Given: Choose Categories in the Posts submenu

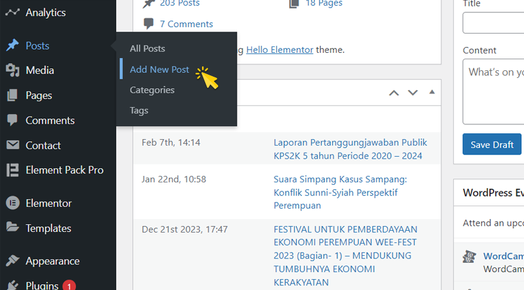Looking at the screenshot, I should coord(152,90).
